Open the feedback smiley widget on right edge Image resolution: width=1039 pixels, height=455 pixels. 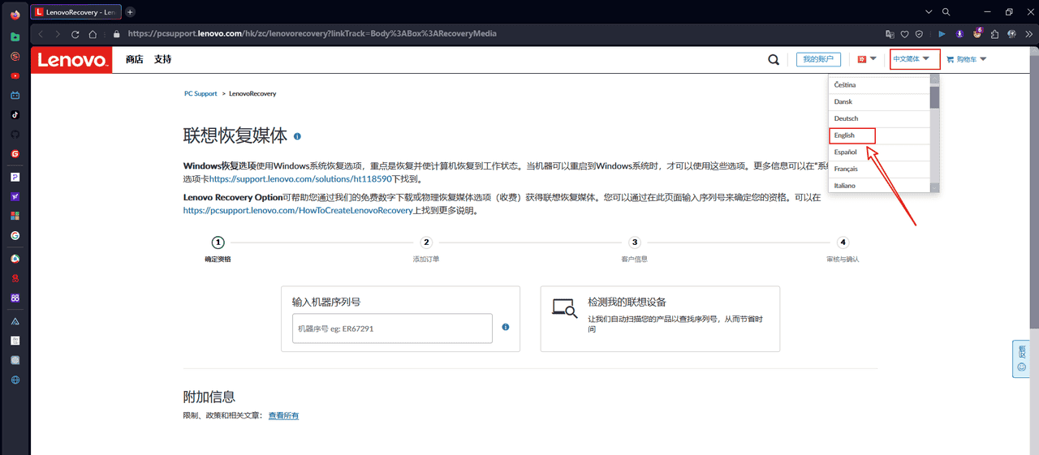coord(1021,360)
